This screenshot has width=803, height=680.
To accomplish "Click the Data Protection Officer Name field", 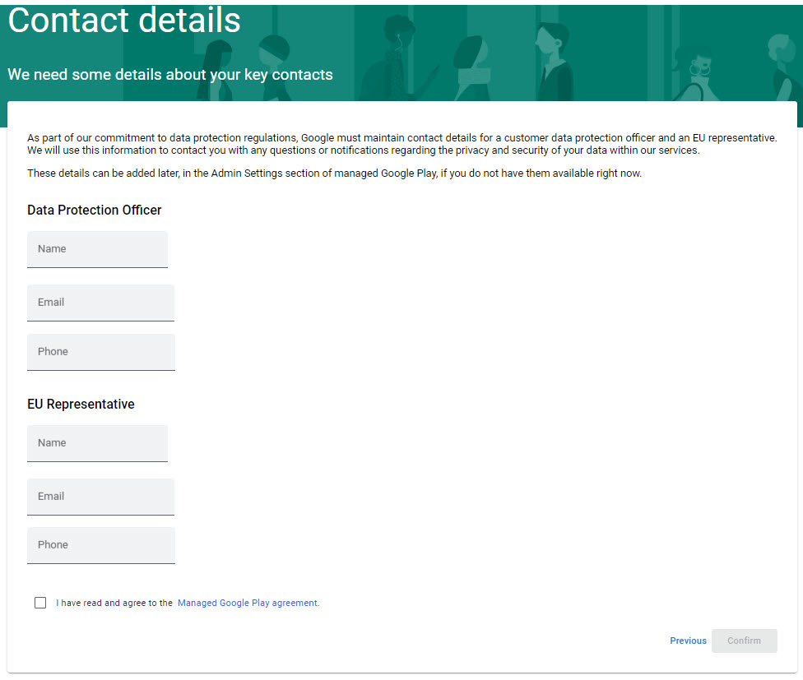I will click(x=97, y=248).
